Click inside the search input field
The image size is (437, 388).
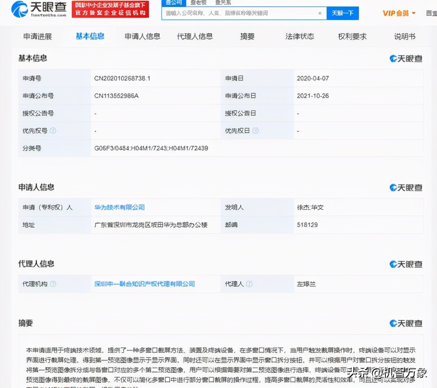[x=239, y=13]
